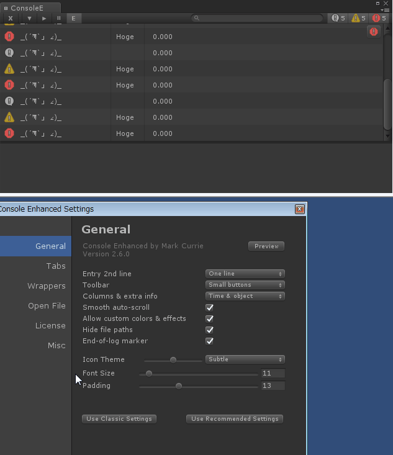
Task: Click the X clear button in console toolbar
Action: (x=11, y=18)
